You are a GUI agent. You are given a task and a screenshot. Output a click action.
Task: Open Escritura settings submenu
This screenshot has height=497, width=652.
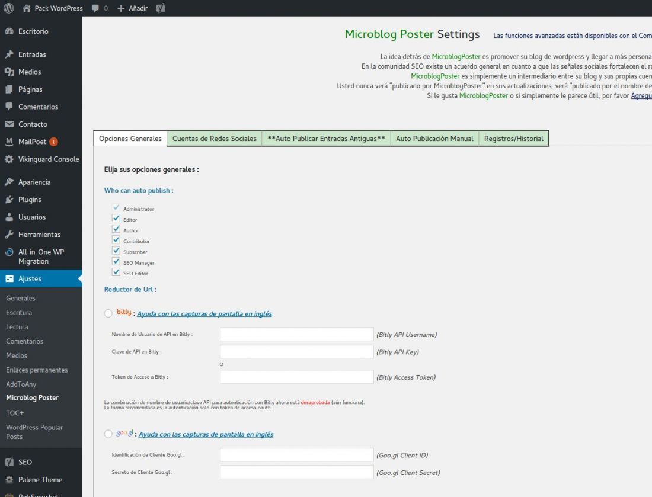pyautogui.click(x=19, y=313)
